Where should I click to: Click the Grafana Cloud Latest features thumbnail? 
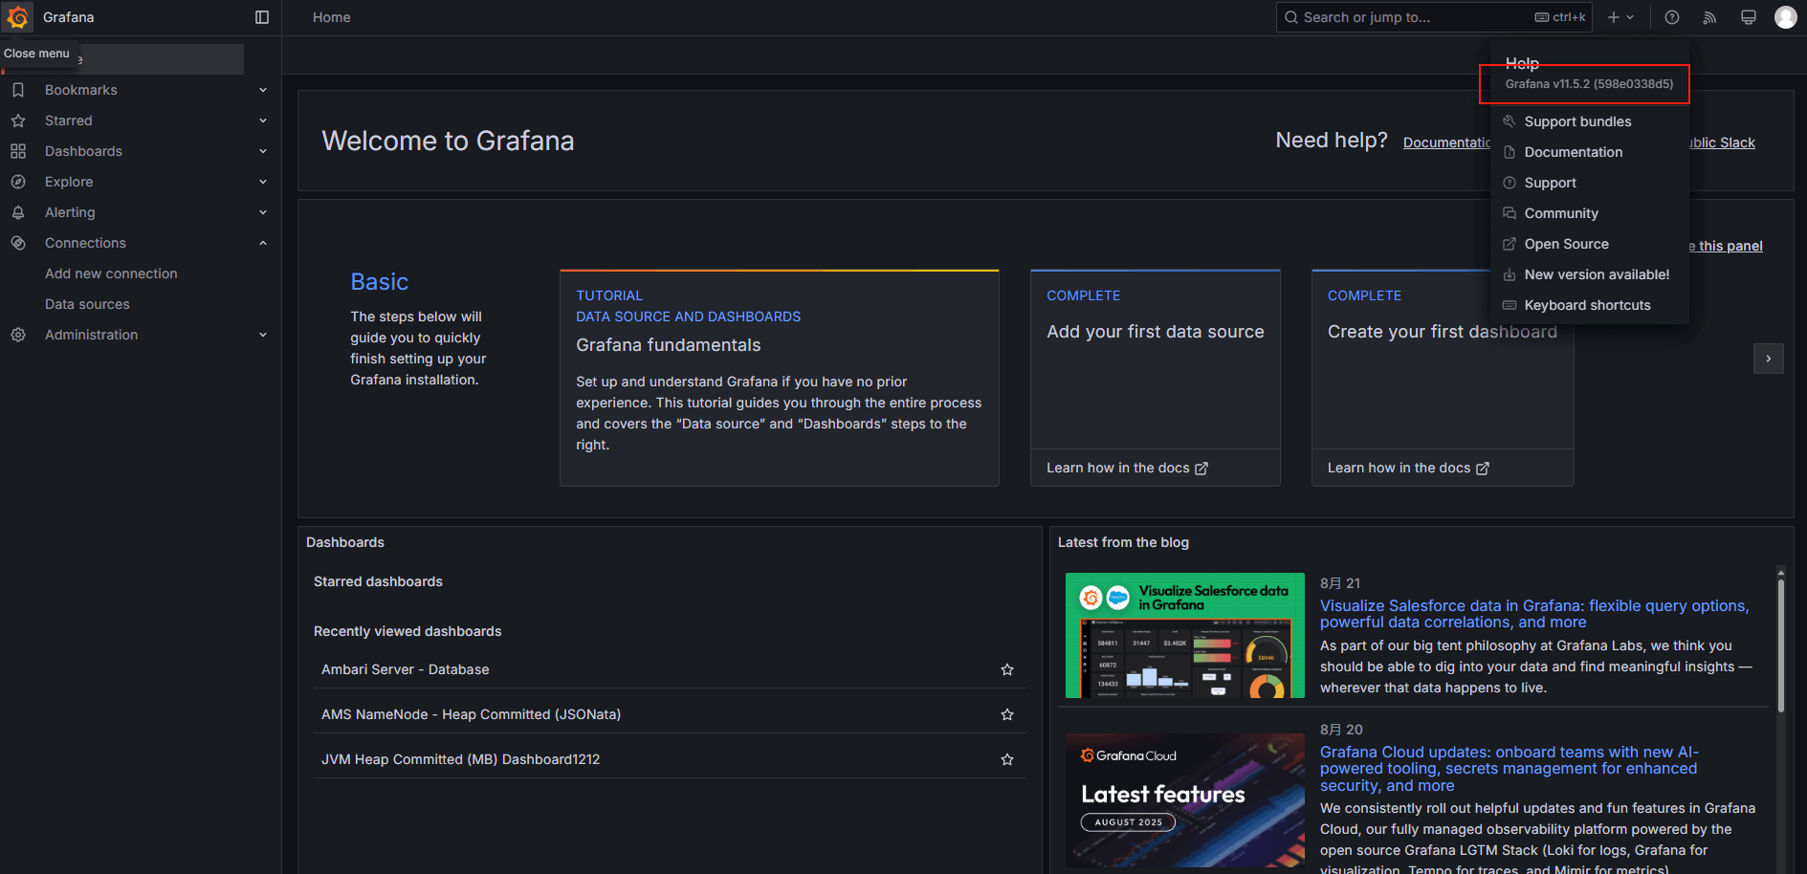coord(1185,800)
